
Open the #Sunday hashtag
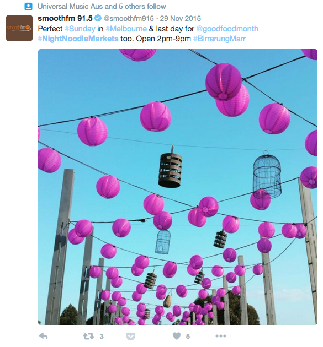click(80, 29)
